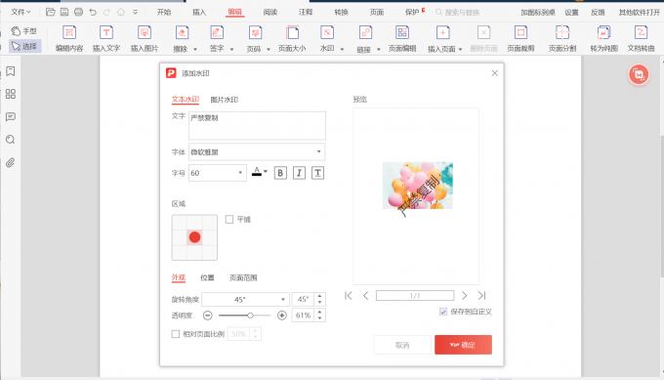The image size is (664, 380).
Task: Click the 擦除 eraser tool icon
Action: click(182, 33)
